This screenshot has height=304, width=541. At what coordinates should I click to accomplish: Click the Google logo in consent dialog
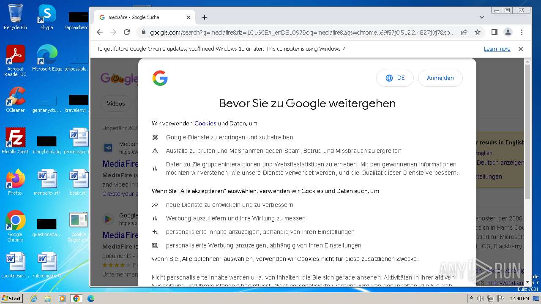(x=160, y=78)
